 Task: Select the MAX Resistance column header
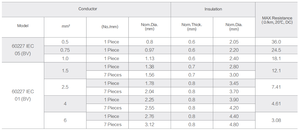tap(277, 20)
